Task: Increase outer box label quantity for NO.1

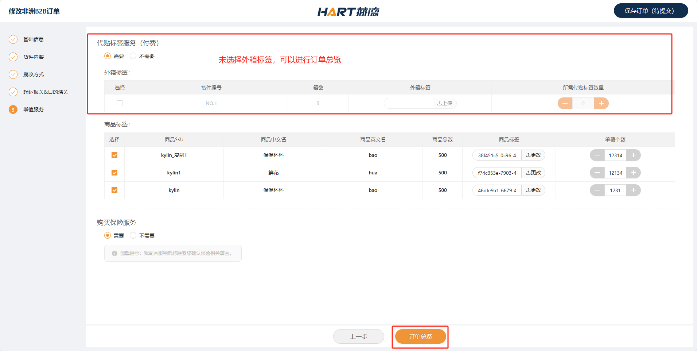Action: (601, 104)
